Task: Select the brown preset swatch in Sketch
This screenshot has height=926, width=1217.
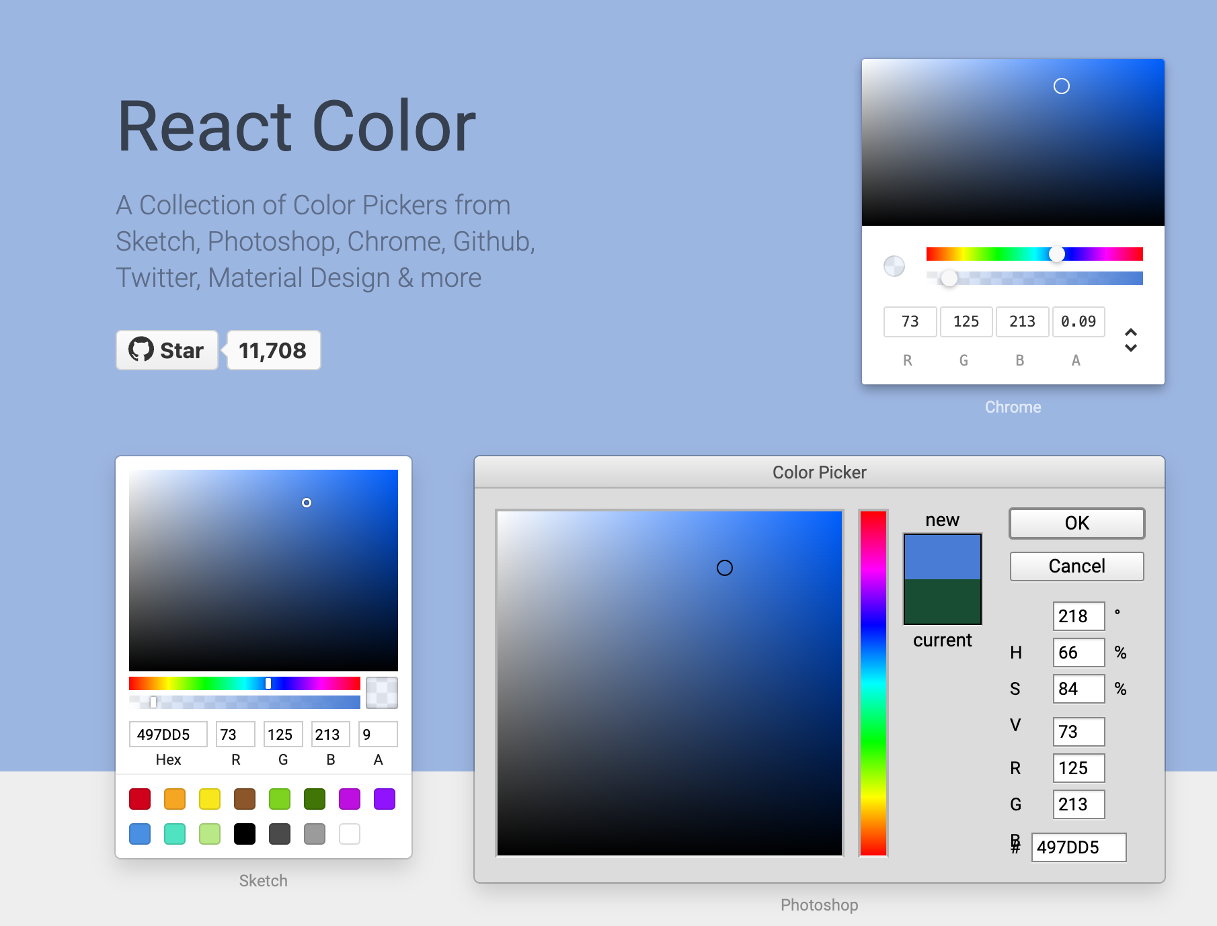Action: click(245, 799)
